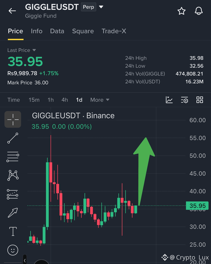
Task: Click the 55.00 price axis label
Action: (197, 138)
